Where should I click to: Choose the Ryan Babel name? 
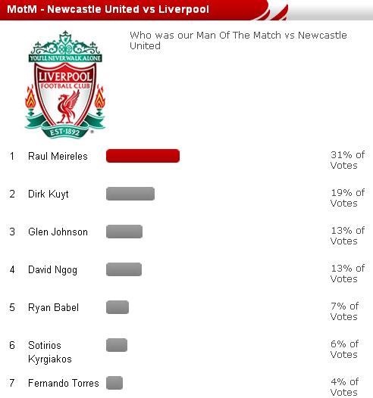(53, 308)
